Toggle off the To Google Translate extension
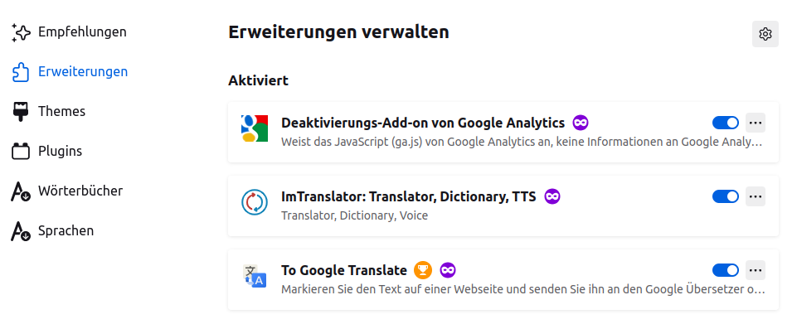The image size is (797, 324). click(726, 270)
